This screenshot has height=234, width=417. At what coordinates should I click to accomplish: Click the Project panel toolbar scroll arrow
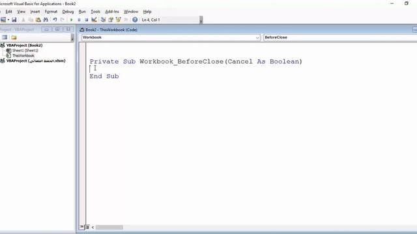72,38
